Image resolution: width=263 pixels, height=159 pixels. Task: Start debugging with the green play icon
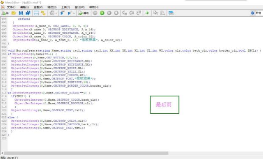[102, 13]
